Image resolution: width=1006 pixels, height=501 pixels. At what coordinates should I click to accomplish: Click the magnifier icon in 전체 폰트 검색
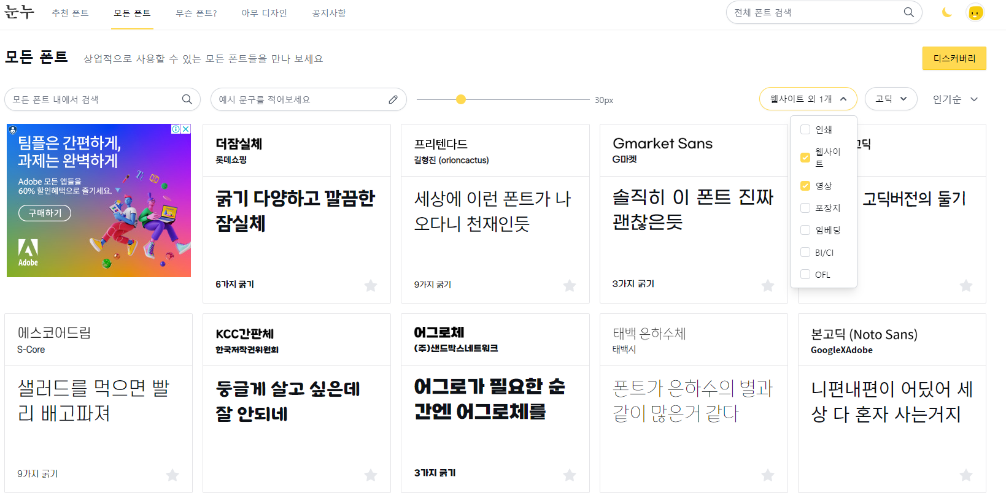pos(908,12)
